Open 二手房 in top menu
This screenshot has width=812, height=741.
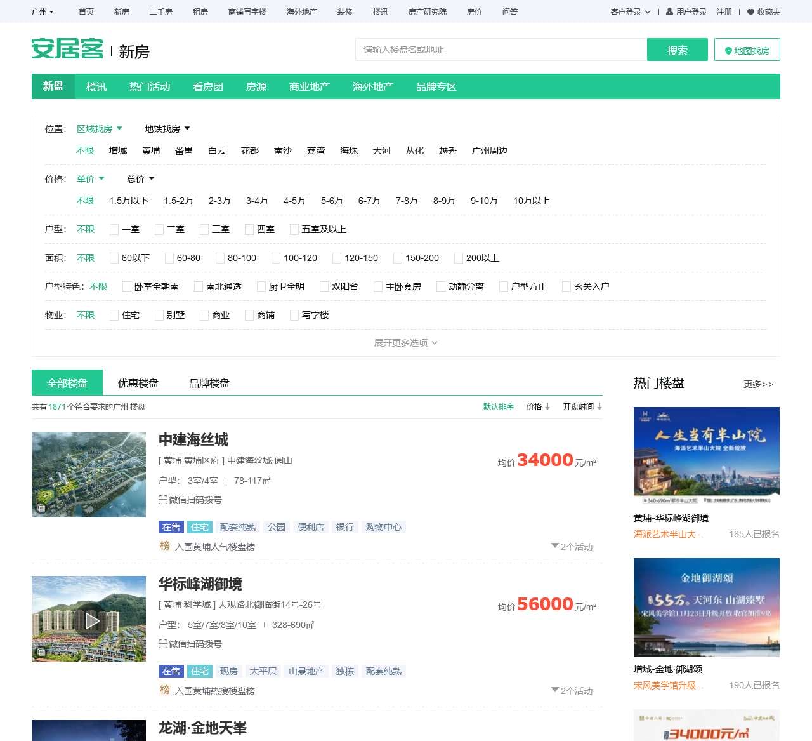(161, 11)
